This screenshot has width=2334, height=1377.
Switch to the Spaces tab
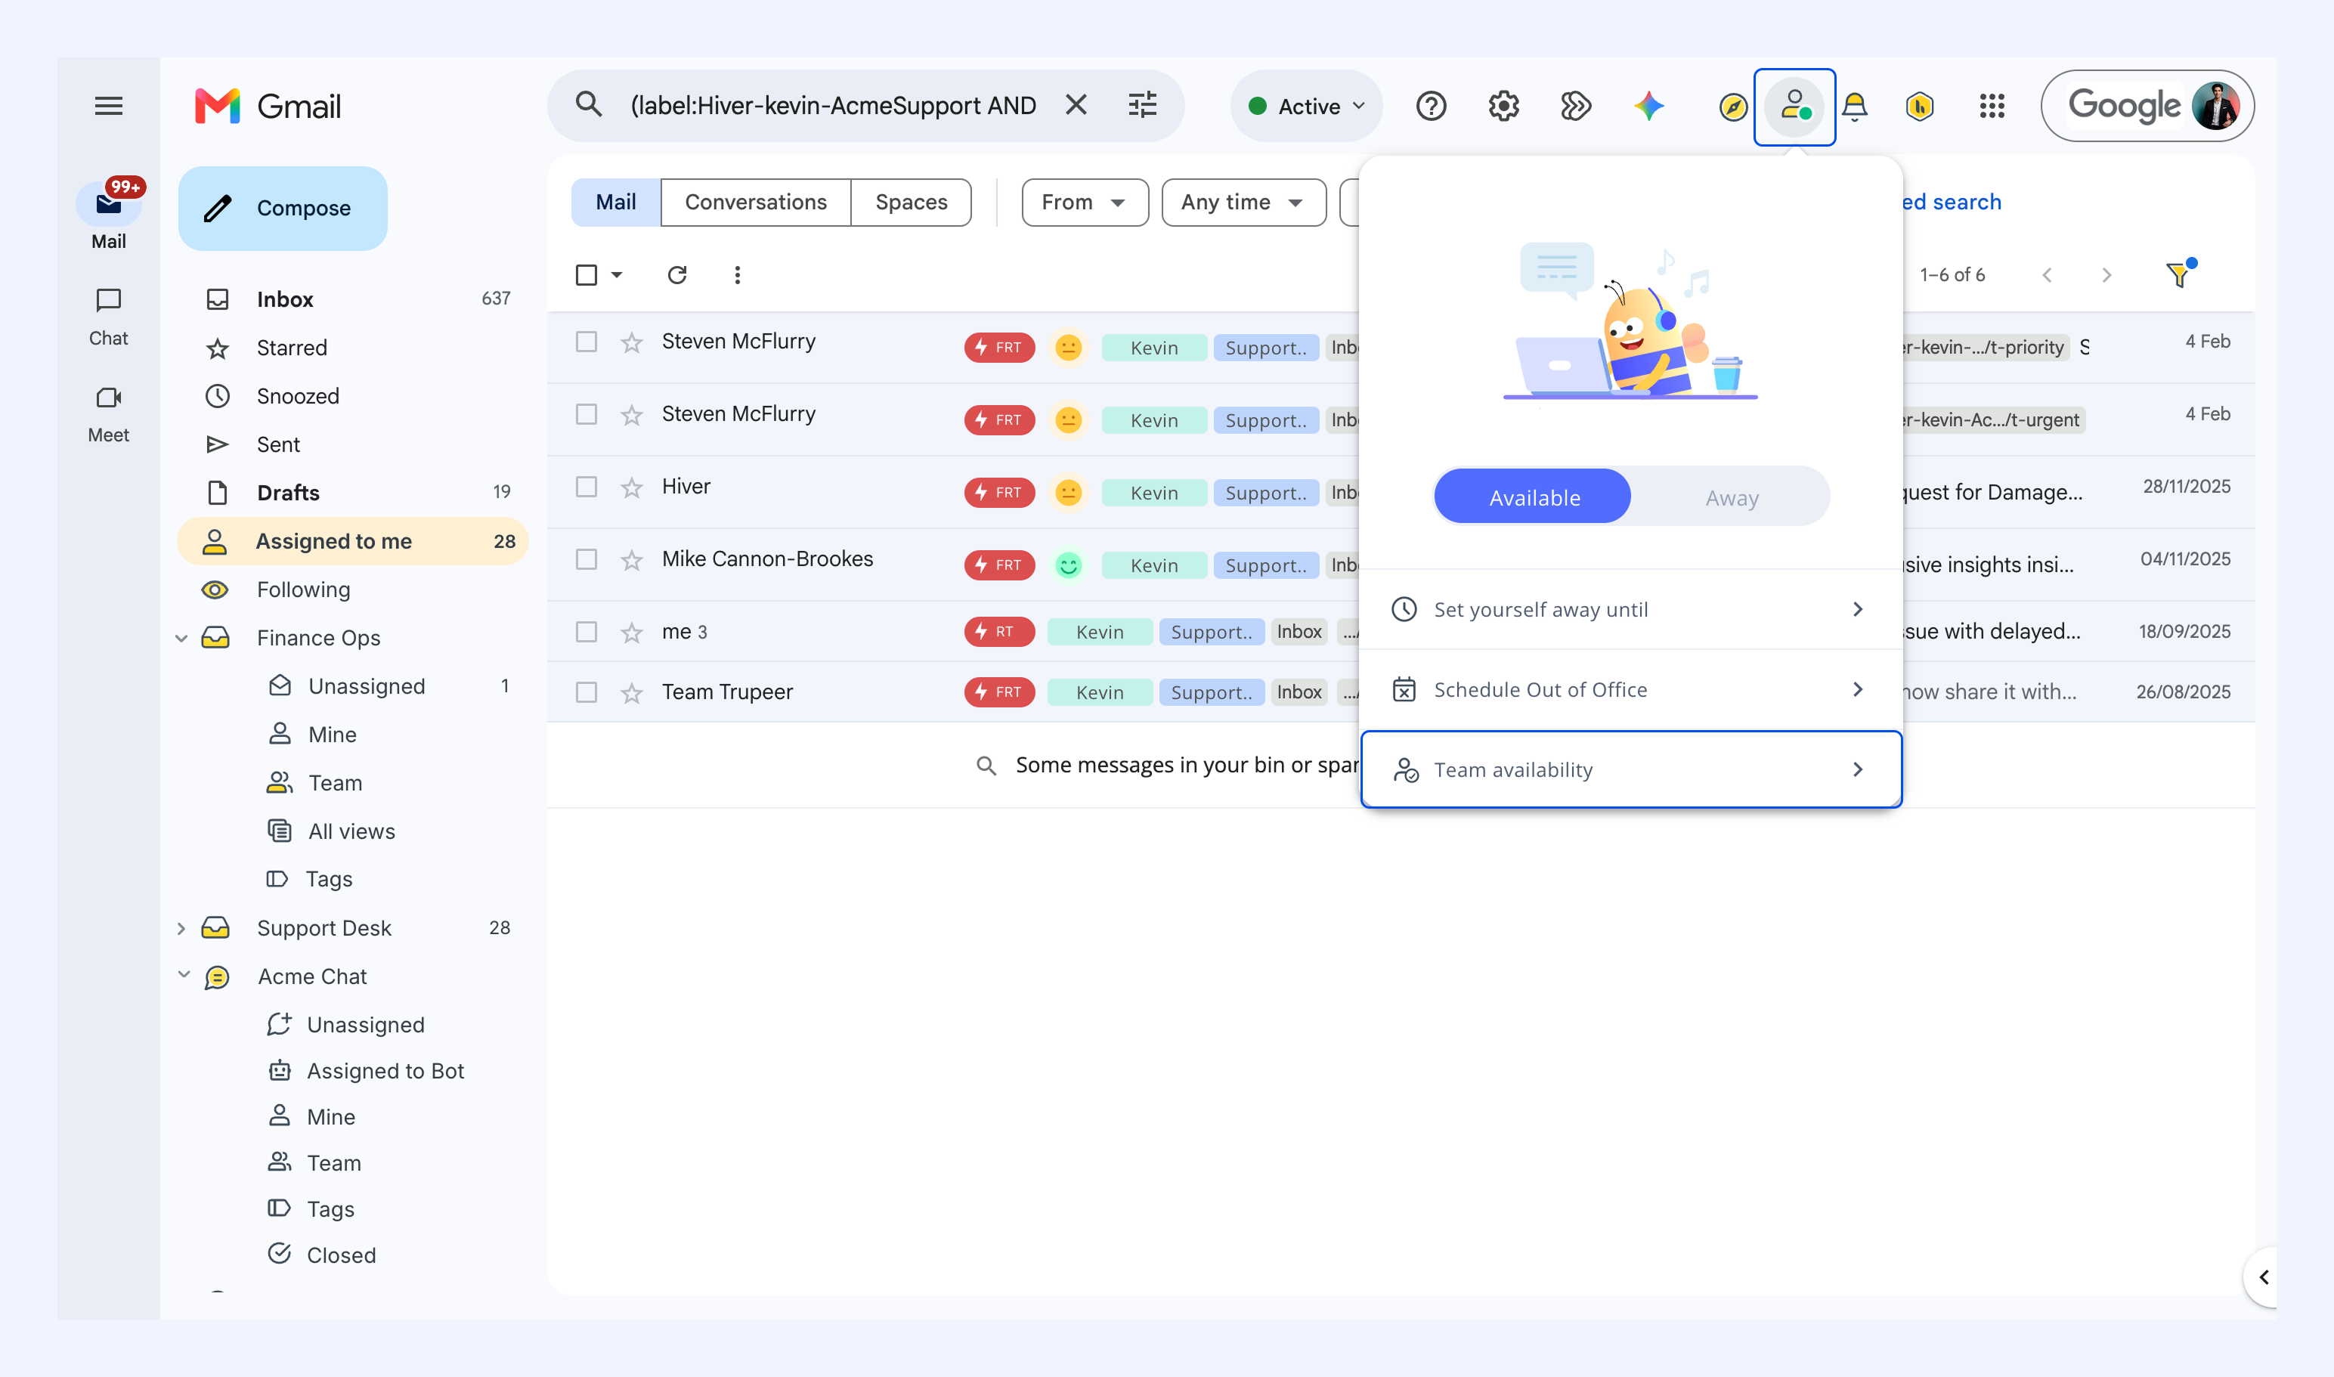pos(912,203)
